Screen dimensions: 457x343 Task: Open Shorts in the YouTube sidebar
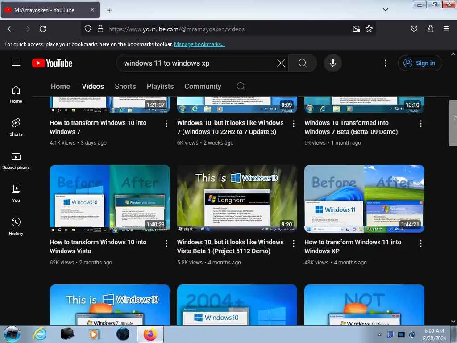coord(16,127)
